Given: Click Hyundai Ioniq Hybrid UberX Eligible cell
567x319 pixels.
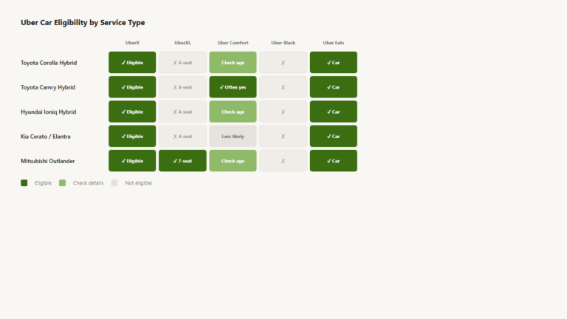Looking at the screenshot, I should 132,112.
